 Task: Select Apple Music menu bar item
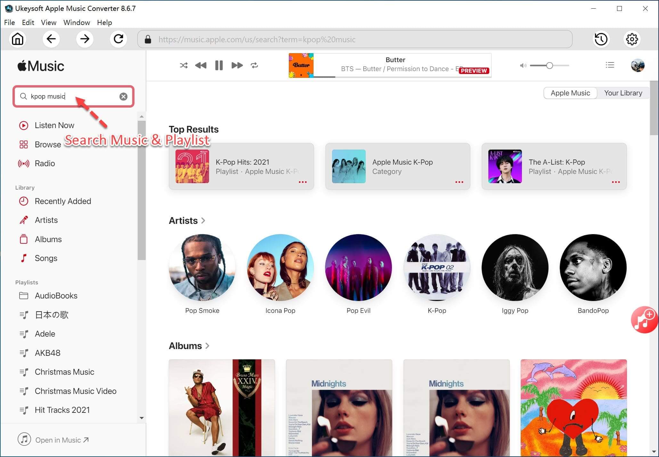pos(570,93)
